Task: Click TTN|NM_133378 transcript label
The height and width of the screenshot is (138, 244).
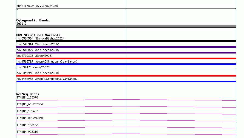Action: (27, 97)
